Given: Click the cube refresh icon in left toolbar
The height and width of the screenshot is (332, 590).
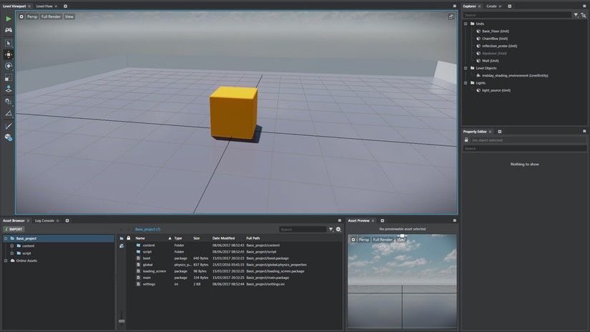Looking at the screenshot, I should pos(9,138).
